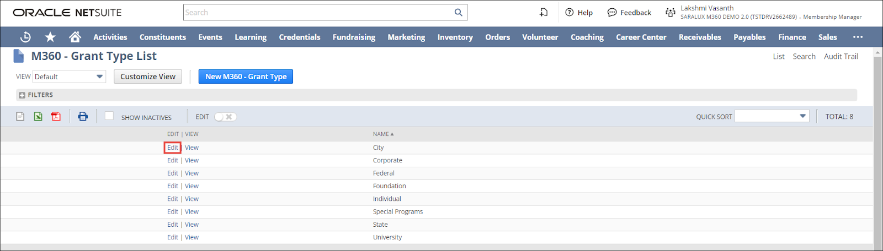883x251 pixels.
Task: Click Edit link for City row
Action: pyautogui.click(x=173, y=148)
